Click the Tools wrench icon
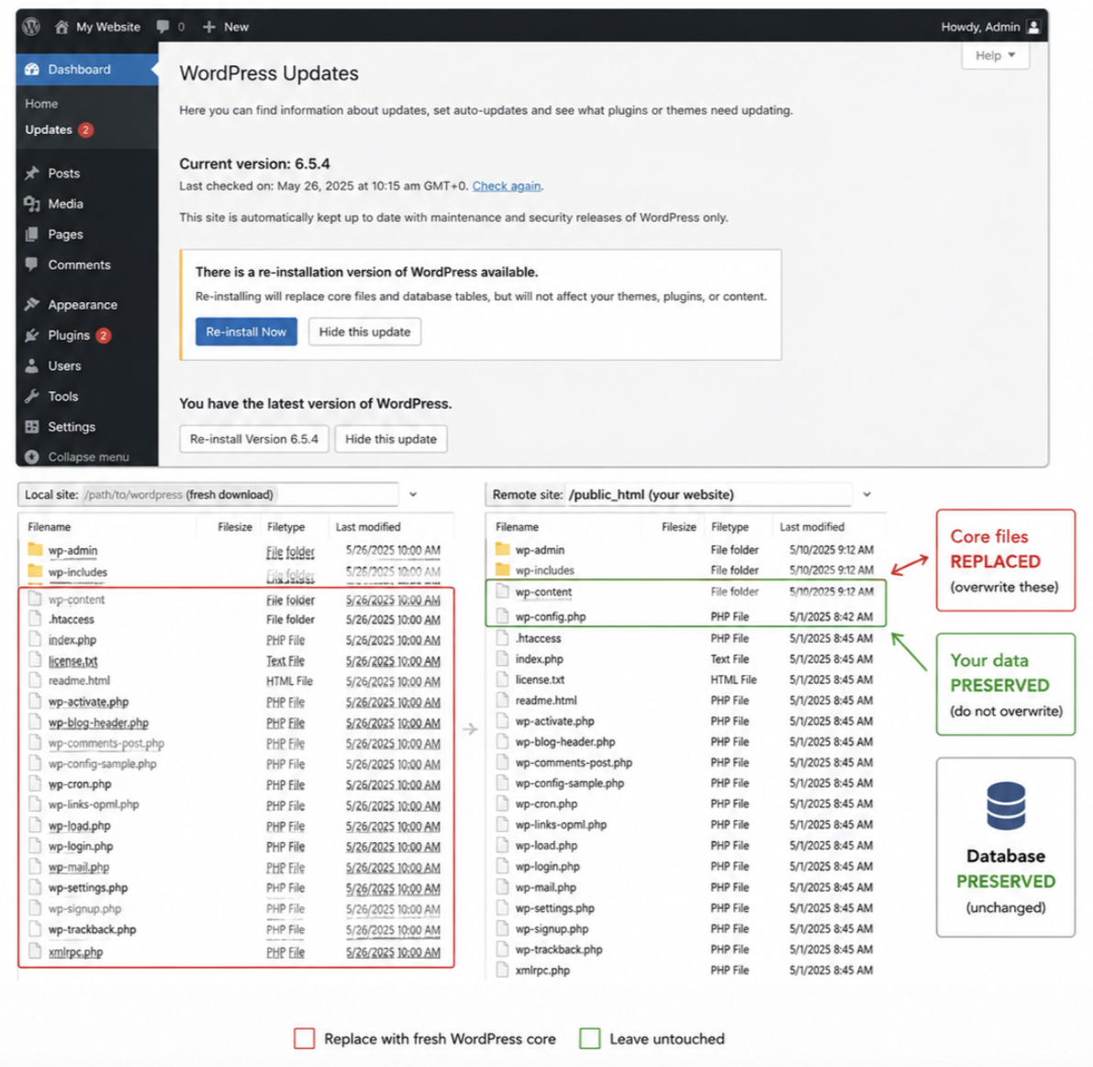 (x=32, y=396)
